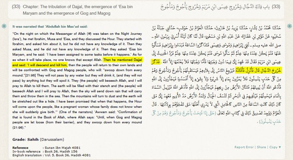Click the right decorative star hadith marker
Screen dimensions: 293x160
pyautogui.click(x=290, y=26)
